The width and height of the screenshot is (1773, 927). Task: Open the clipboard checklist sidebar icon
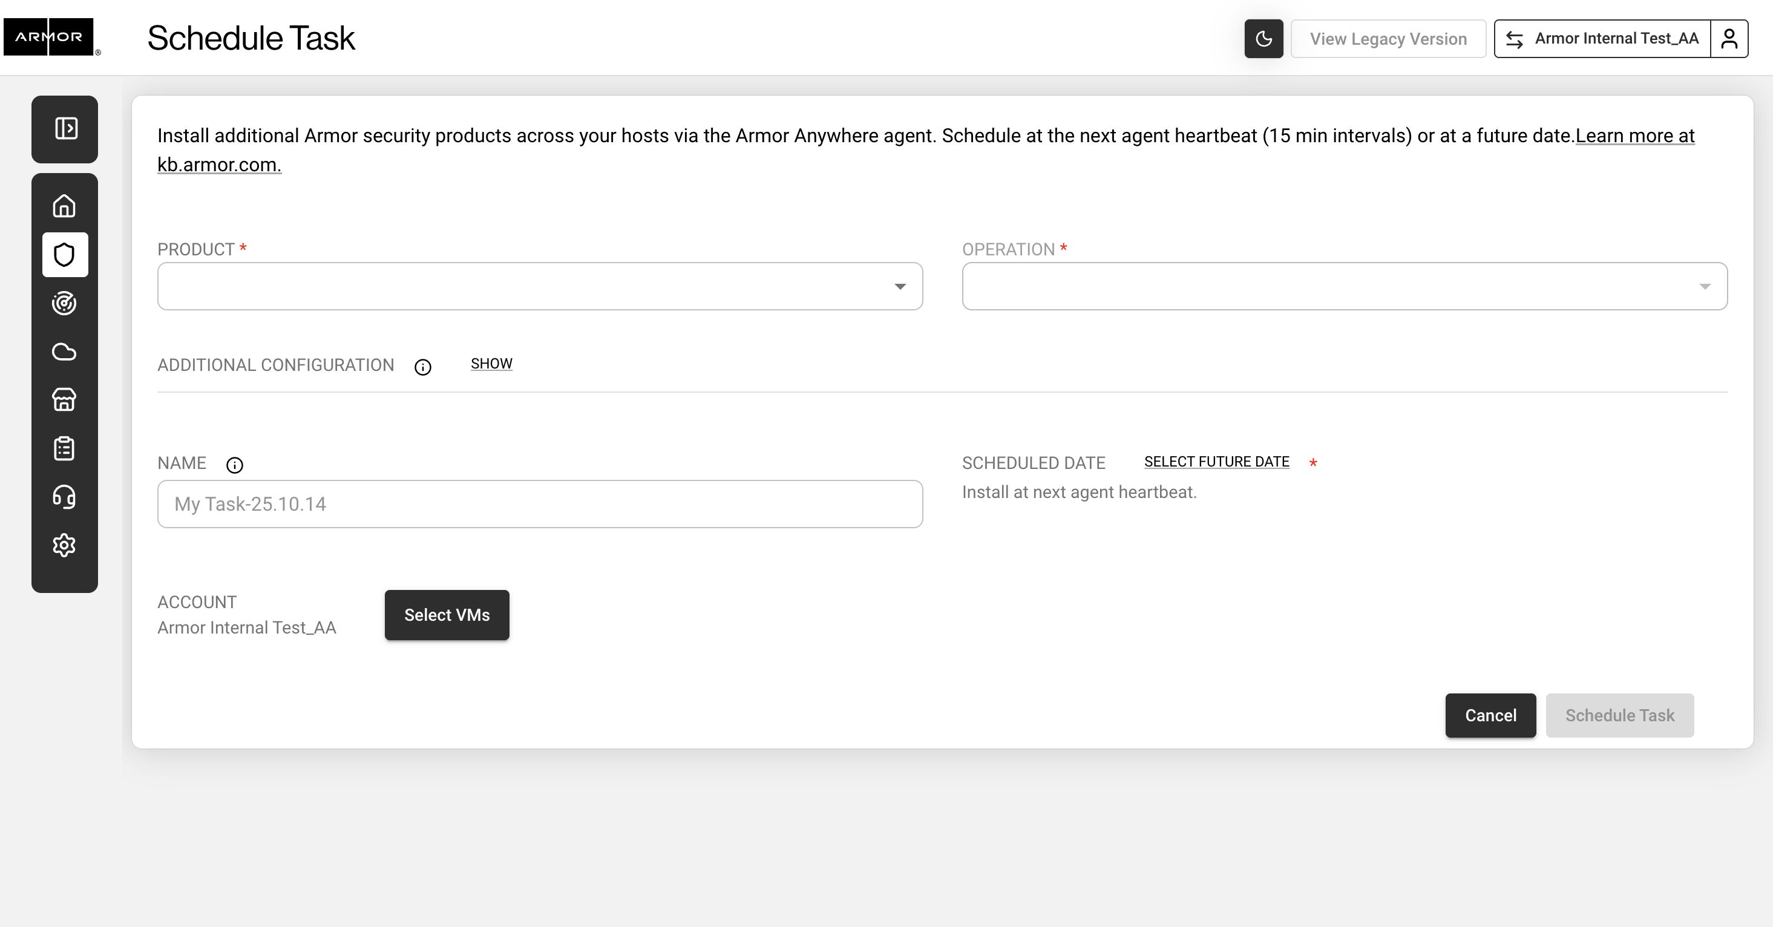click(64, 449)
